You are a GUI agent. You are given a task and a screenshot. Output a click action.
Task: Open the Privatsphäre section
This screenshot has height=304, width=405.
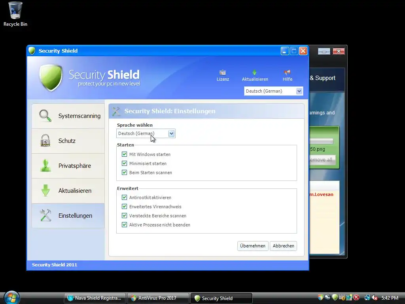coord(68,166)
